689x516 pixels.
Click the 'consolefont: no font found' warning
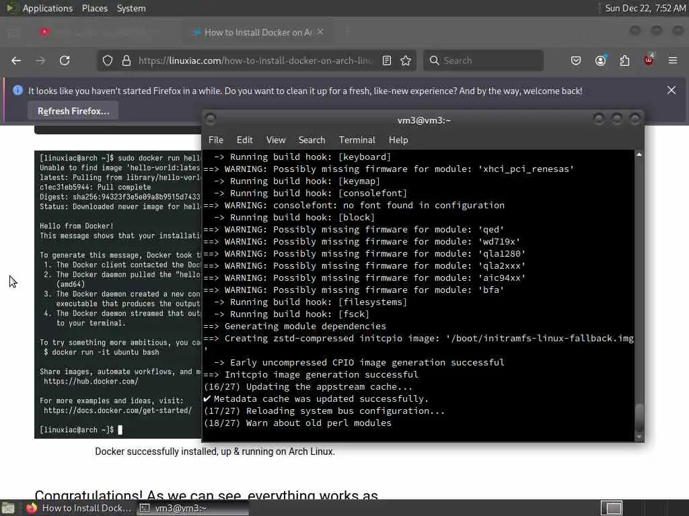point(354,206)
